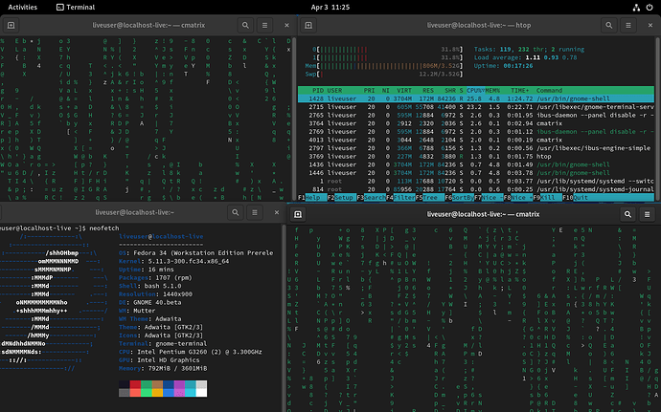
Task: Click htop Mem usage meter bar
Action: coord(383,66)
